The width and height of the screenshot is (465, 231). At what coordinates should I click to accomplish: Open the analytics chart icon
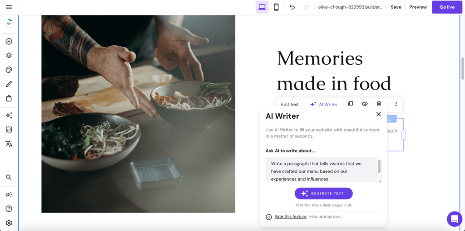point(9,130)
